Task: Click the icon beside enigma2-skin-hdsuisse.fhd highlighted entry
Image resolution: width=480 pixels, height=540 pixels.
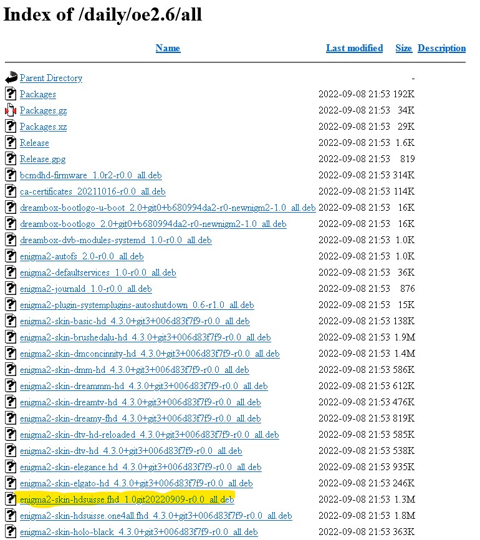Action: 11,499
